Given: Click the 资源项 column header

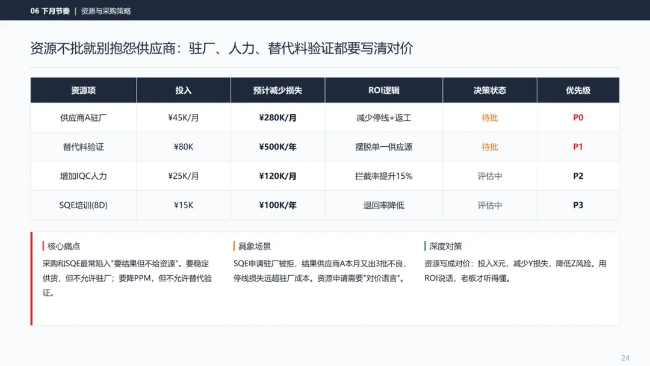Looking at the screenshot, I should (x=83, y=90).
